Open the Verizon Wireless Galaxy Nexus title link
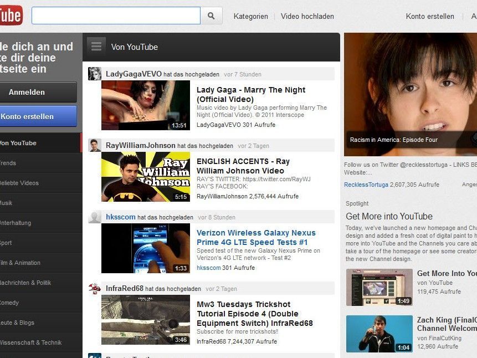 [256, 238]
